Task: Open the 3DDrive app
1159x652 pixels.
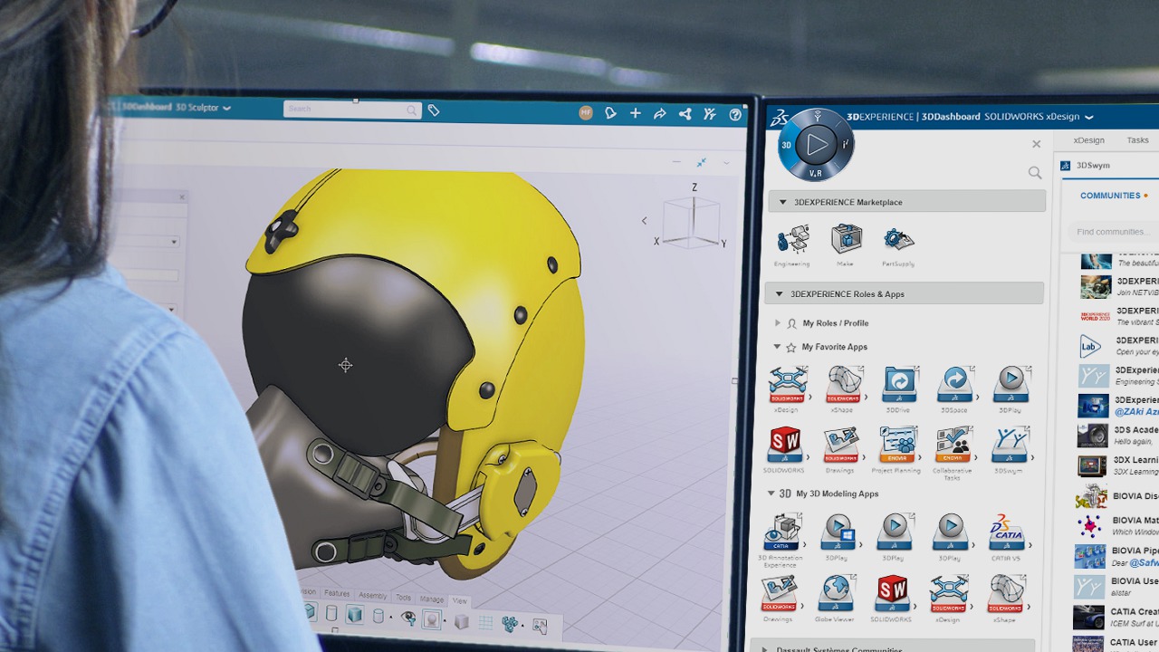Action: coord(899,385)
